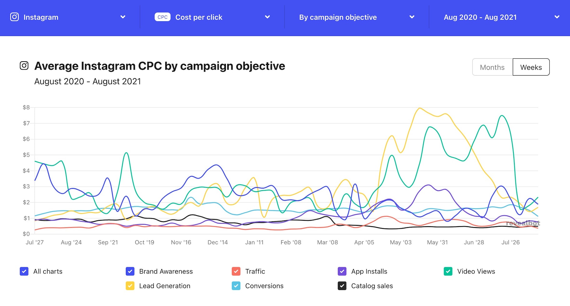Click the Lead Generation peak near $8
Viewport: 570px width, 306px height.
[419, 108]
